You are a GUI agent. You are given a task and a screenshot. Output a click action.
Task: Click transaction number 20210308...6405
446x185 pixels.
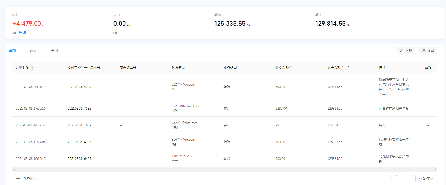click(x=79, y=159)
